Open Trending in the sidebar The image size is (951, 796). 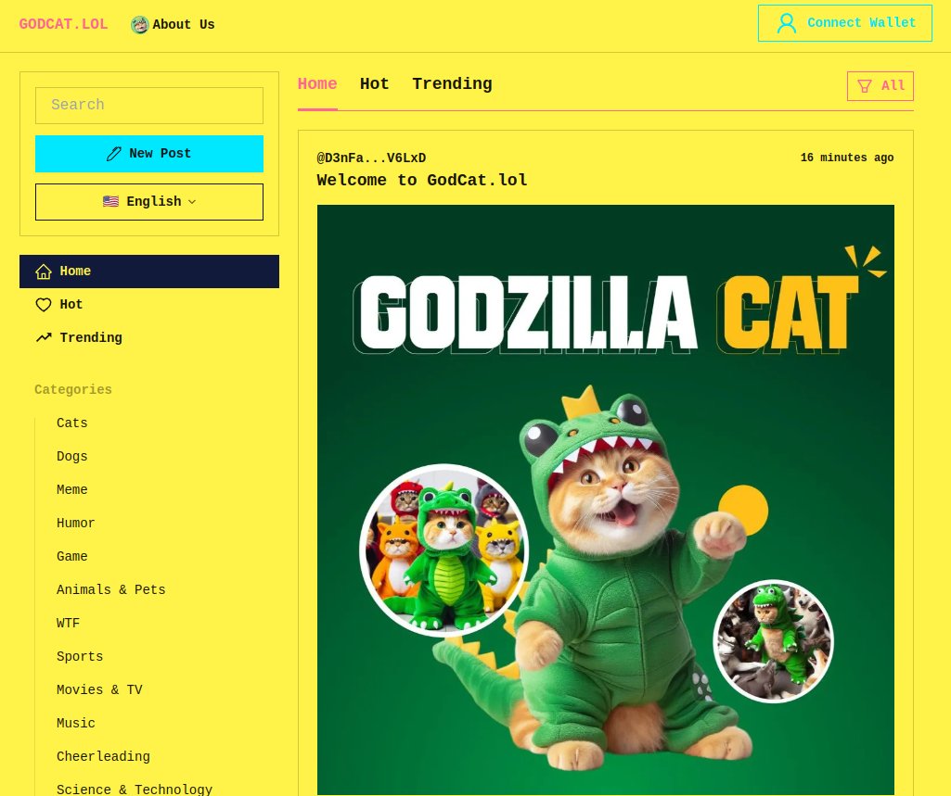[x=149, y=338]
